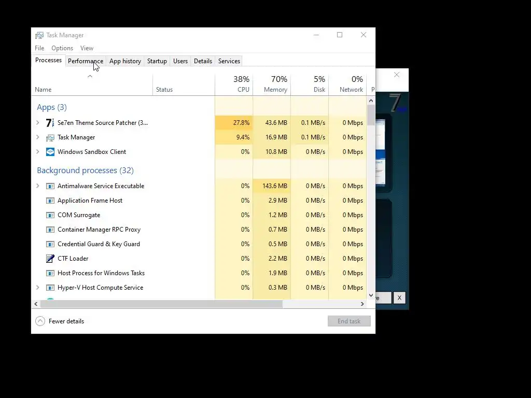This screenshot has height=398, width=531.
Task: Click the vertical scrollbar down arrow
Action: click(371, 295)
